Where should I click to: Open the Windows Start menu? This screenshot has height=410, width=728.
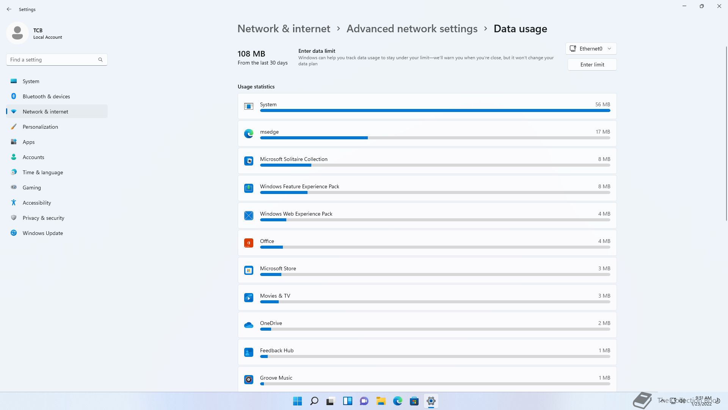point(298,401)
